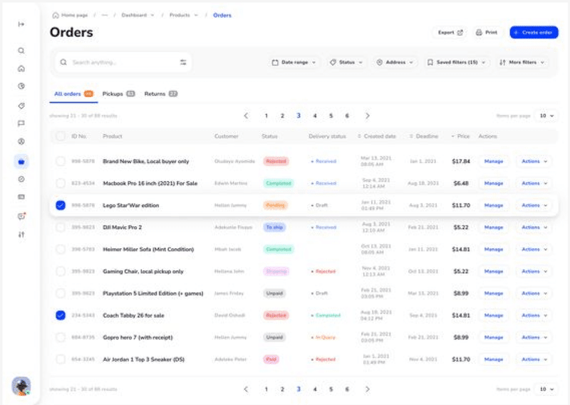Open Actions menu for Gopro hero 7
Image resolution: width=570 pixels, height=405 pixels.
(534, 337)
